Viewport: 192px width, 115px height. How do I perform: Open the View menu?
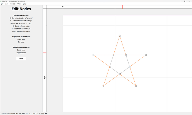click(19, 4)
